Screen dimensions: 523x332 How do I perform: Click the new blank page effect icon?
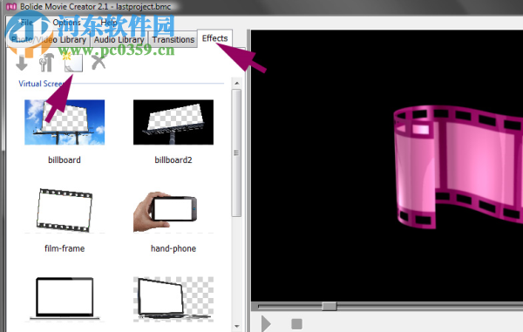tap(73, 63)
